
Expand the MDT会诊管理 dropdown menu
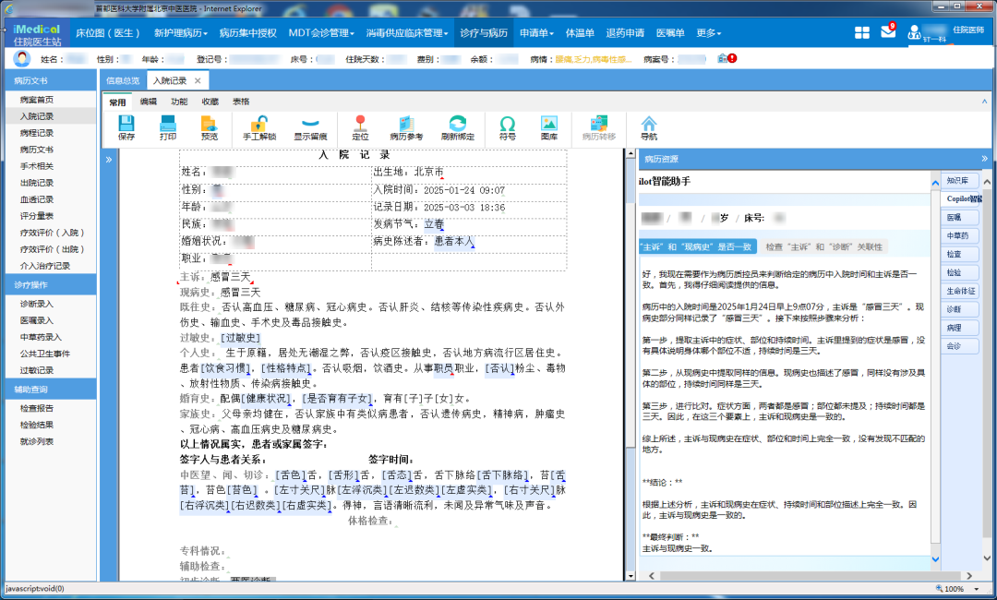(x=321, y=33)
